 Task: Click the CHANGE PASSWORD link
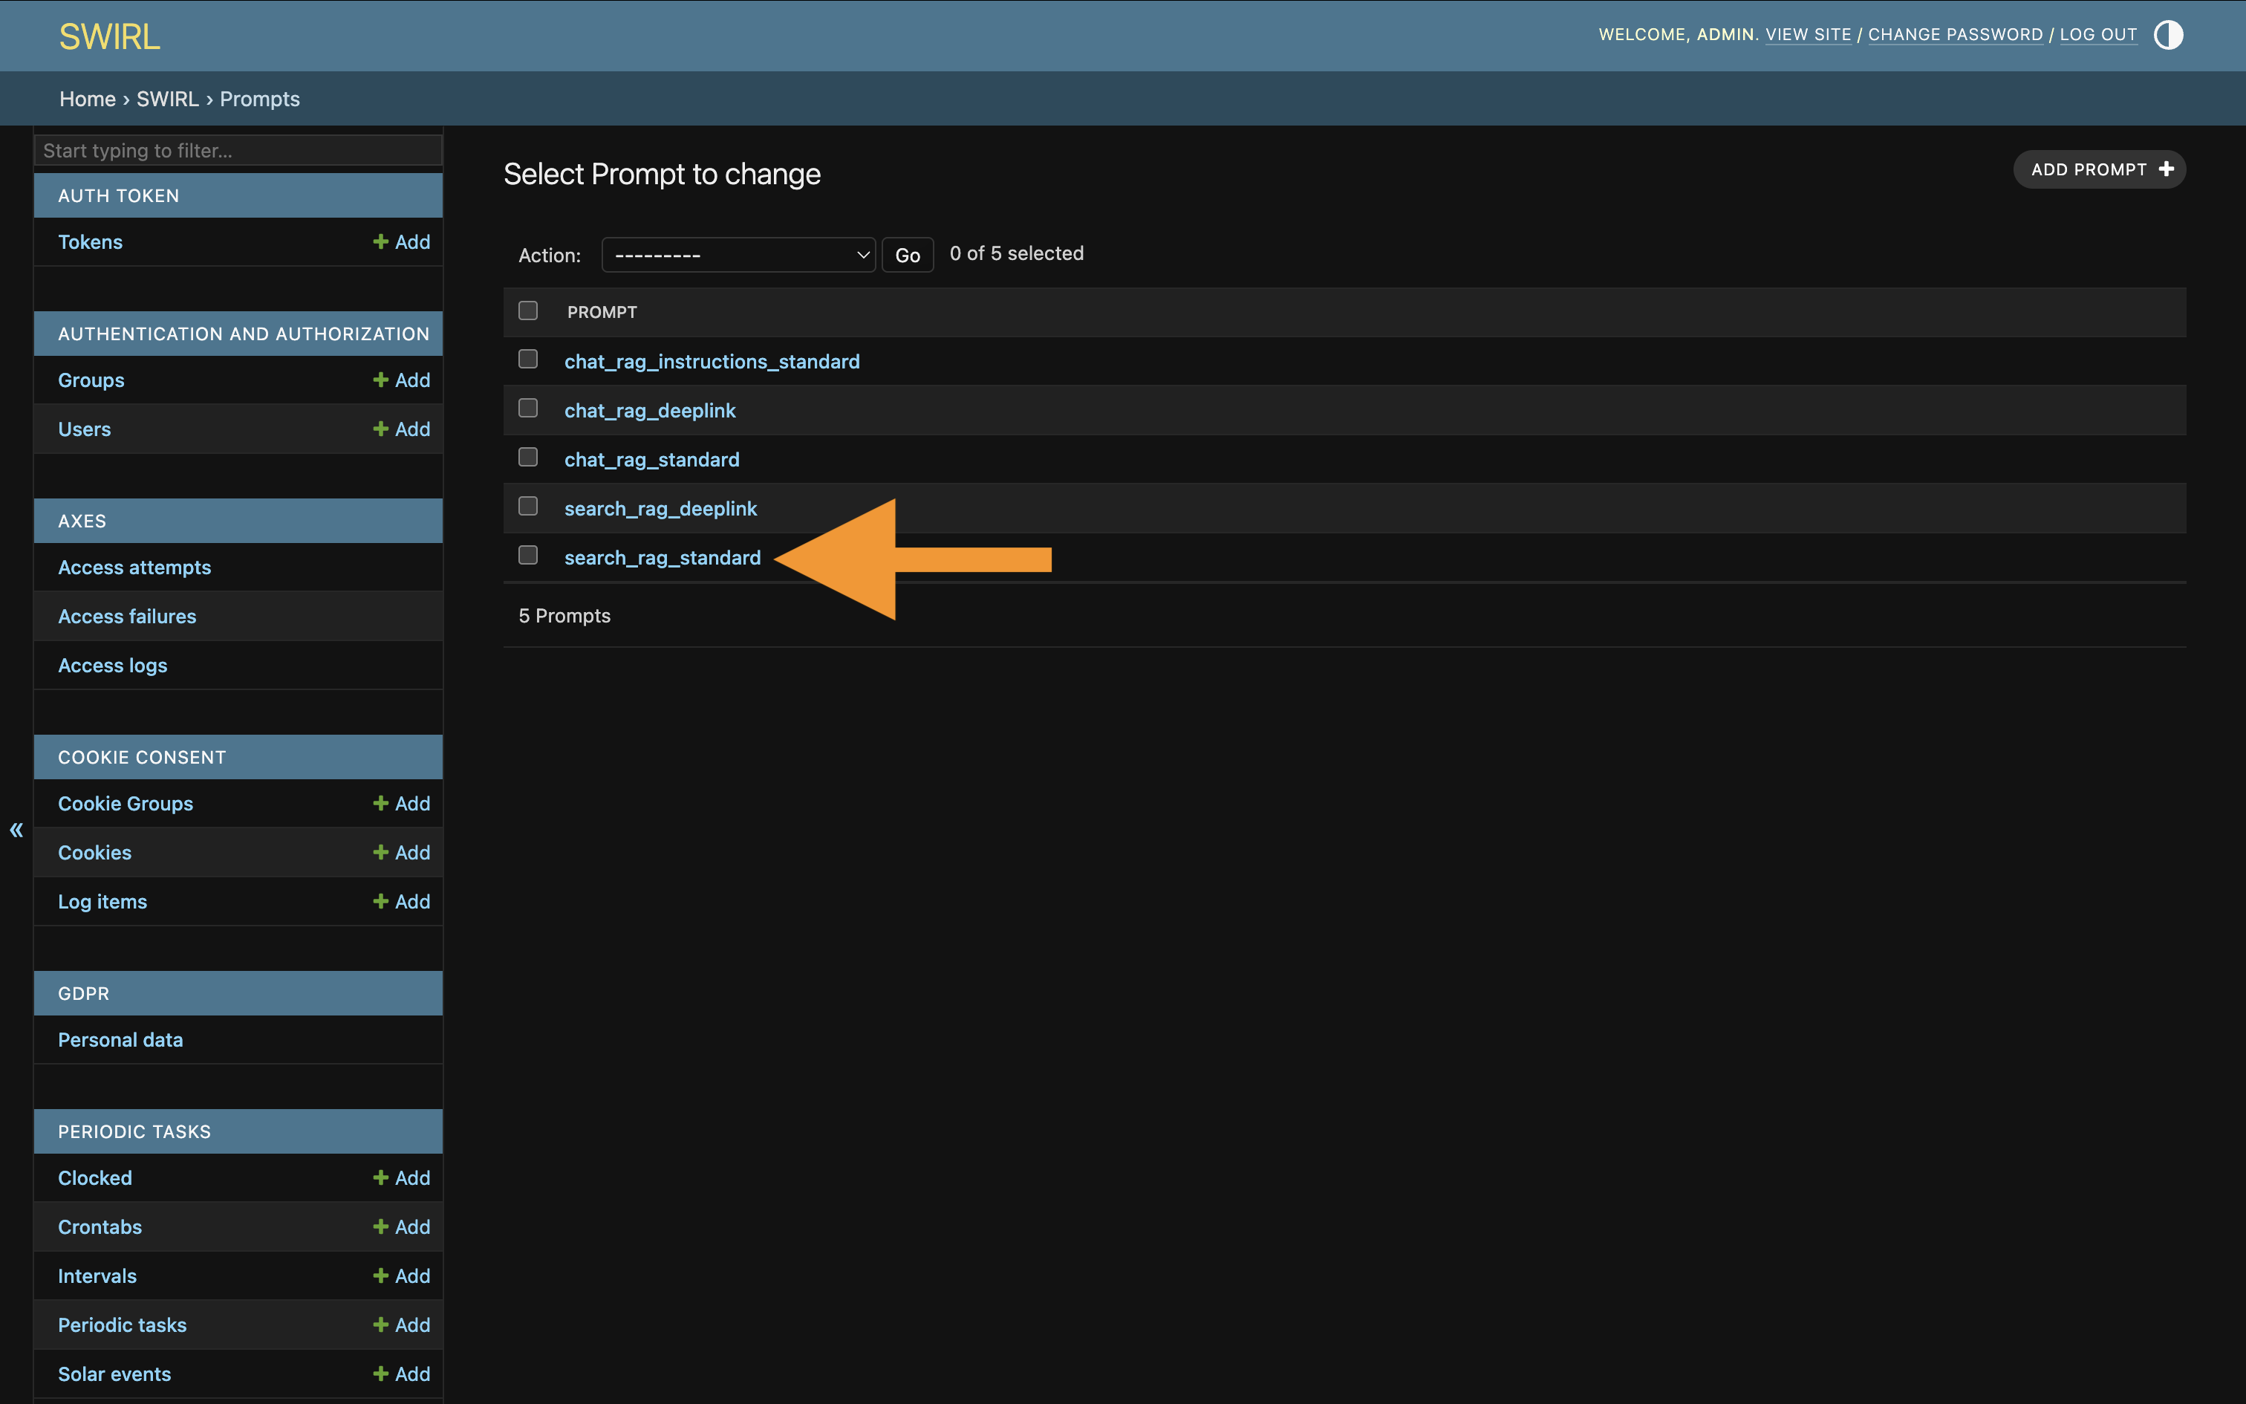point(1955,34)
